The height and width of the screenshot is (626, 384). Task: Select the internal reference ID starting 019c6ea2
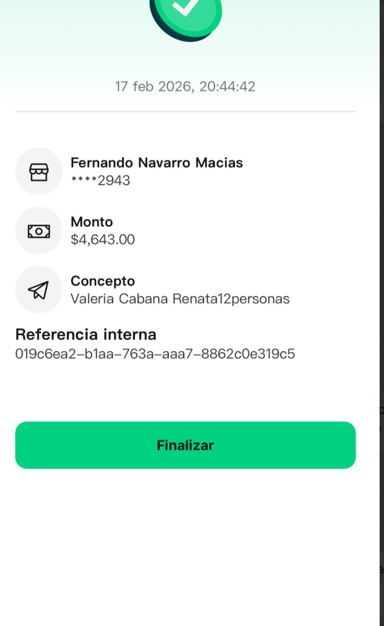155,354
